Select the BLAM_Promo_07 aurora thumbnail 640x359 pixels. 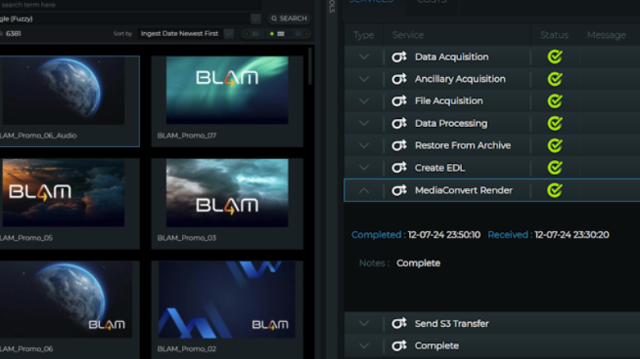click(x=227, y=90)
